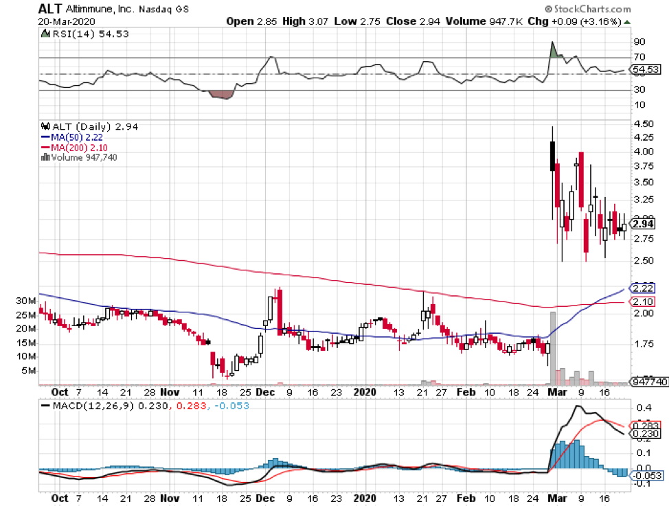The height and width of the screenshot is (506, 669).
Task: Click the -0.053 histogram axis tag
Action: (x=647, y=476)
